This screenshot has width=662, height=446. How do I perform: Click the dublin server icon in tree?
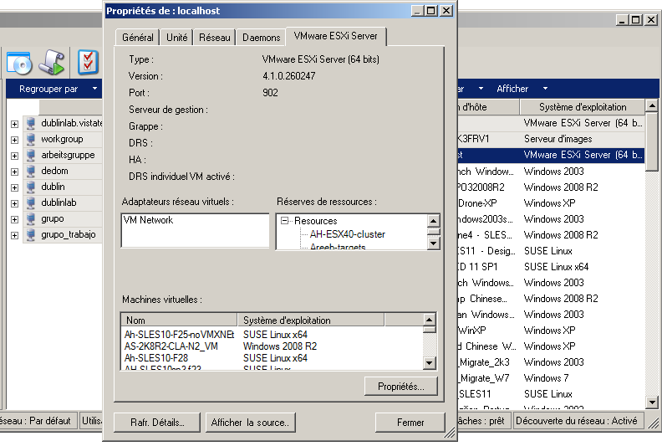click(x=31, y=187)
